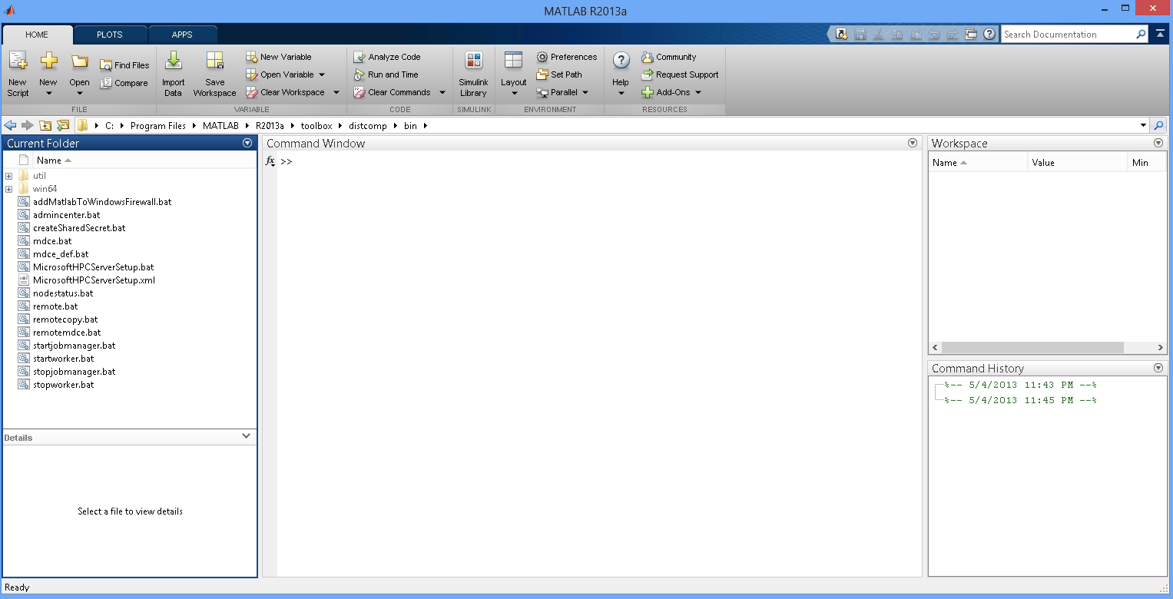Image resolution: width=1173 pixels, height=599 pixels.
Task: Open the dropdown arrow under New
Action: pyautogui.click(x=48, y=94)
